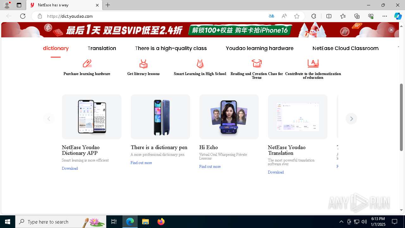Launch Firefox from the taskbar
Screen dimensions: 405x228
161,222
